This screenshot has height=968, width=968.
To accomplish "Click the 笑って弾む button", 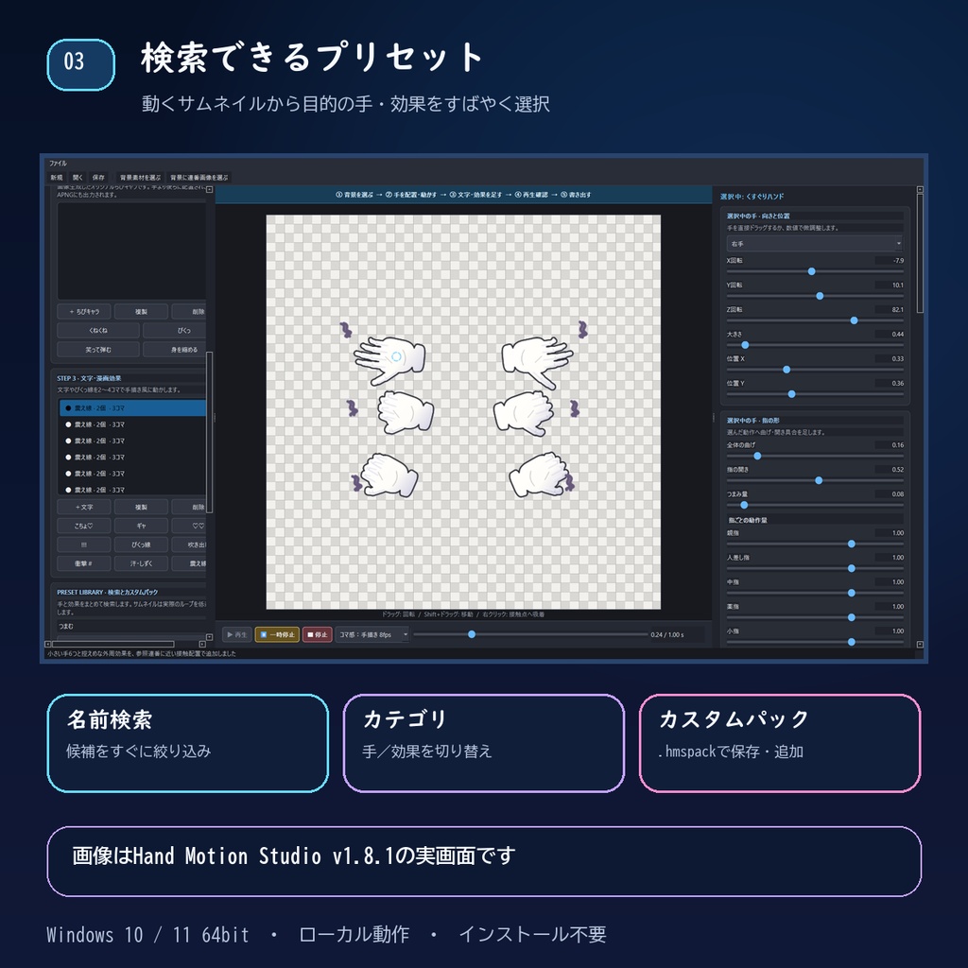I will tap(98, 350).
